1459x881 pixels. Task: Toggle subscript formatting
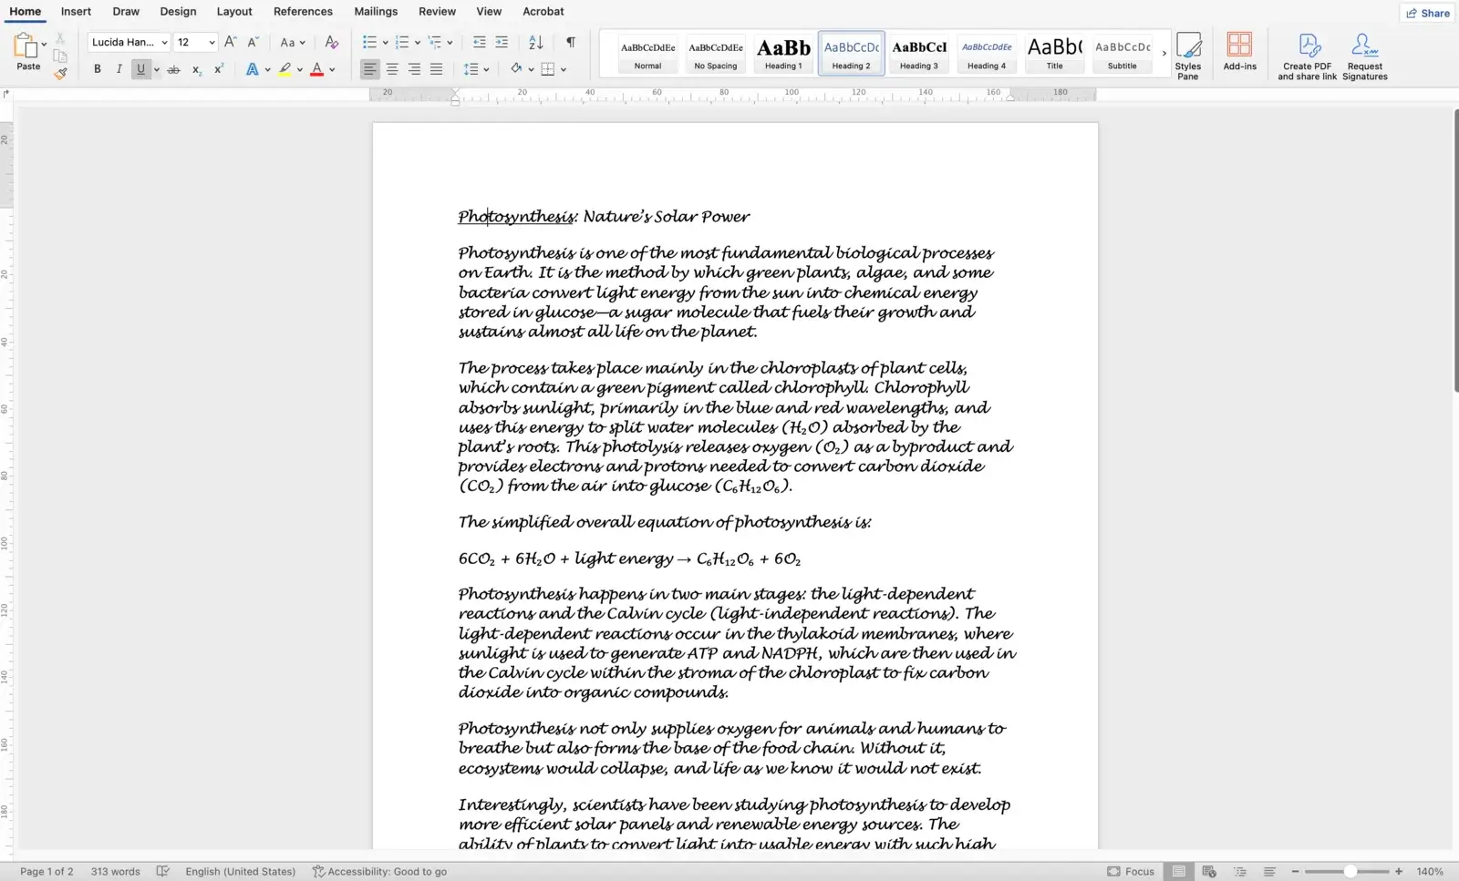coord(196,69)
